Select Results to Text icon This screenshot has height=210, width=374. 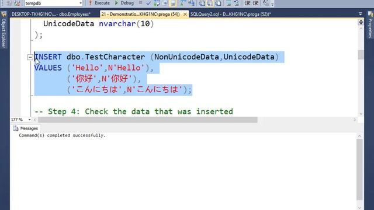[202, 3]
